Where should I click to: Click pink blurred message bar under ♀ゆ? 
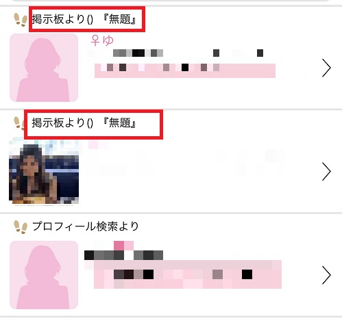(185, 70)
